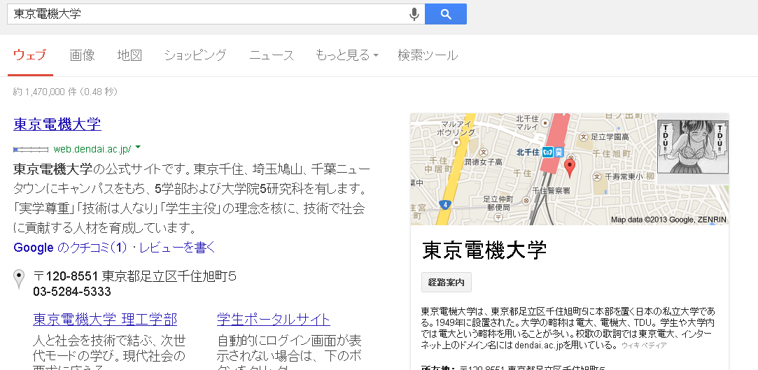Image resolution: width=758 pixels, height=370 pixels.
Task: Open the 東京電機大学 result title link
Action: [57, 124]
